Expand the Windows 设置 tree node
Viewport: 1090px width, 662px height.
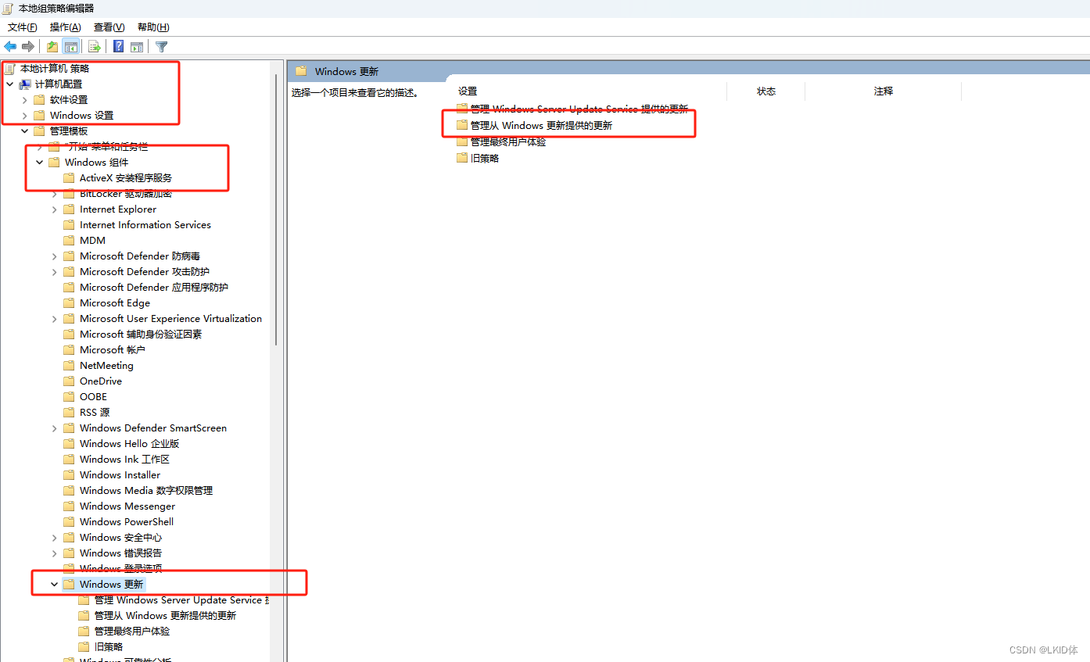click(x=24, y=116)
